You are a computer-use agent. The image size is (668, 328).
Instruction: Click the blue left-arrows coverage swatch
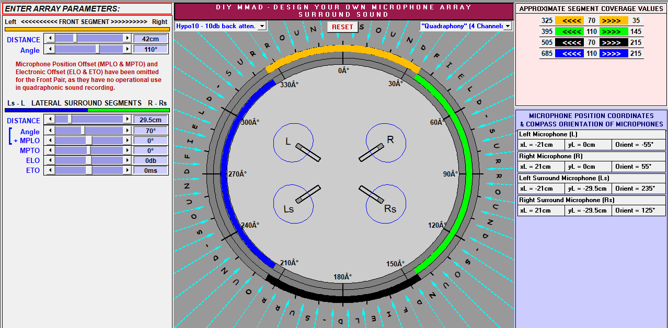click(x=569, y=54)
